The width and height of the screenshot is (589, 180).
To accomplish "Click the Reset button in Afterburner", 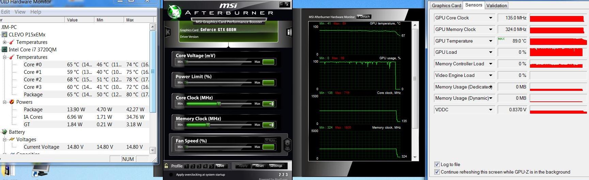I will pos(259,166).
